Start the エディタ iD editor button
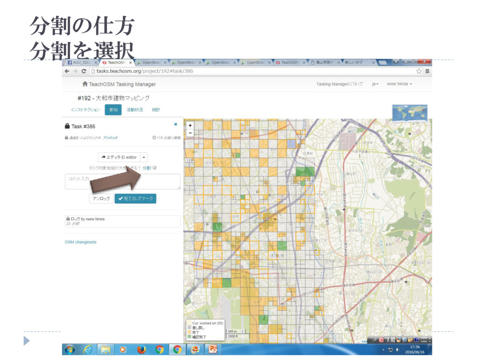 pos(119,158)
